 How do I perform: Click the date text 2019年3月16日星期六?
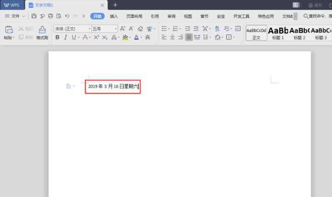pyautogui.click(x=113, y=86)
